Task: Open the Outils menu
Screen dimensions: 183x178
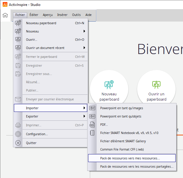Action: tap(76, 15)
